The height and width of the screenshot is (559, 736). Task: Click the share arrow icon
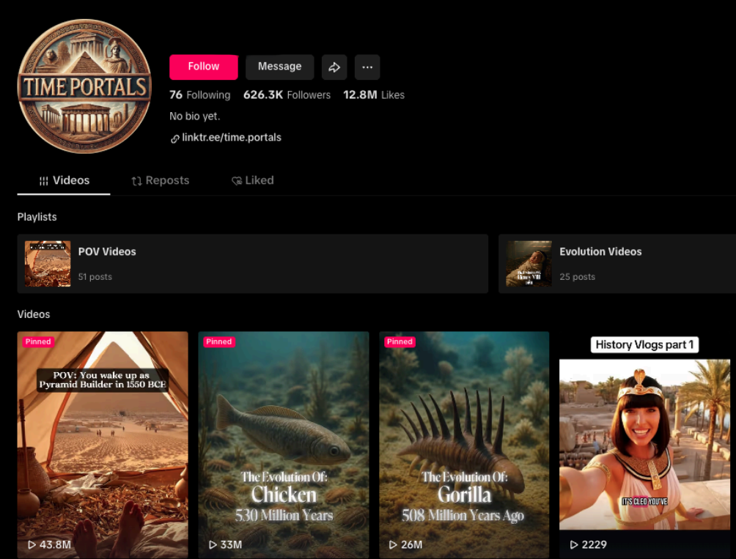334,67
